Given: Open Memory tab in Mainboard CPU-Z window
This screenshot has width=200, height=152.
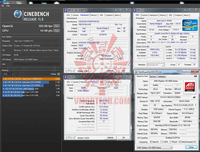Looking at the screenshot, I should click(x=94, y=15).
